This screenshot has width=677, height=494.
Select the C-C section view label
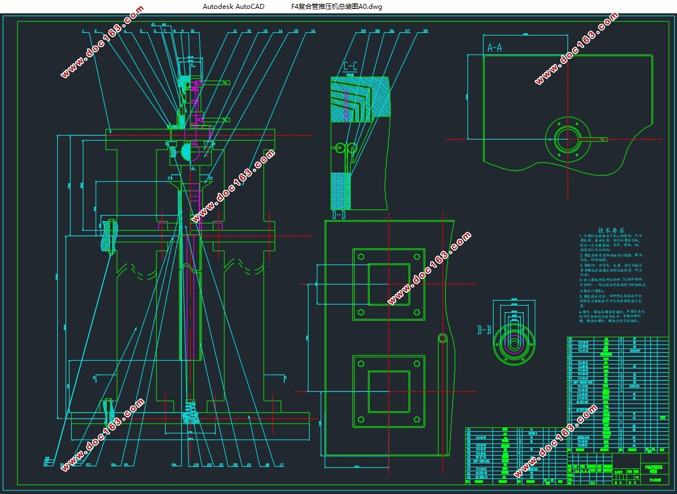[x=350, y=67]
